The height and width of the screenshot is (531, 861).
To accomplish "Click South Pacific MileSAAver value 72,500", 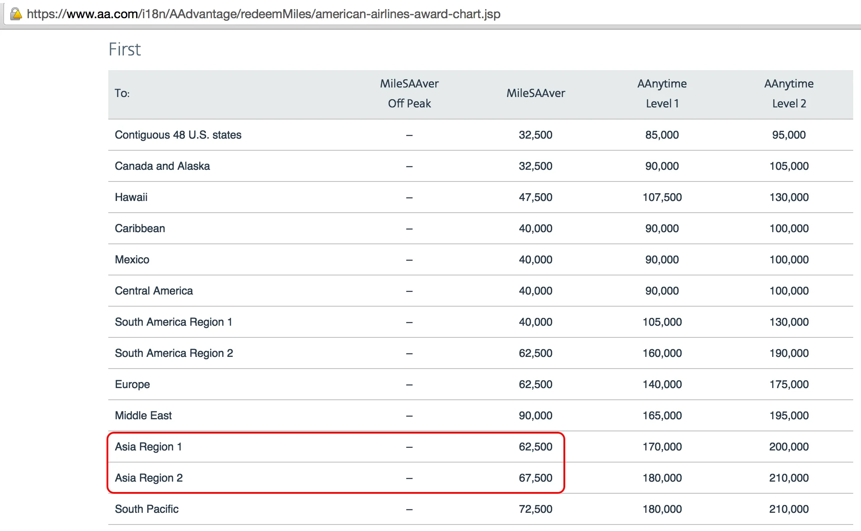I will point(535,509).
